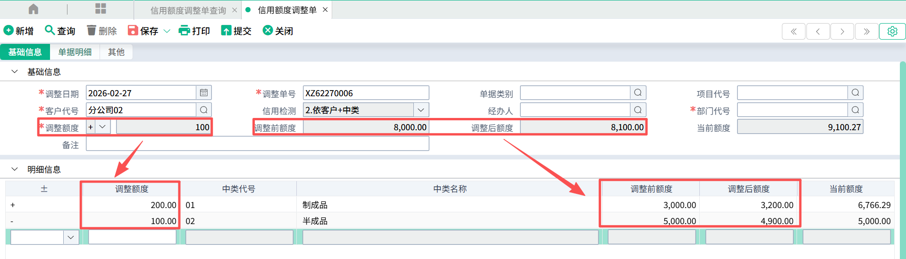The width and height of the screenshot is (906, 259).
Task: Click the 打印 (print) toolbar icon
Action: click(184, 31)
